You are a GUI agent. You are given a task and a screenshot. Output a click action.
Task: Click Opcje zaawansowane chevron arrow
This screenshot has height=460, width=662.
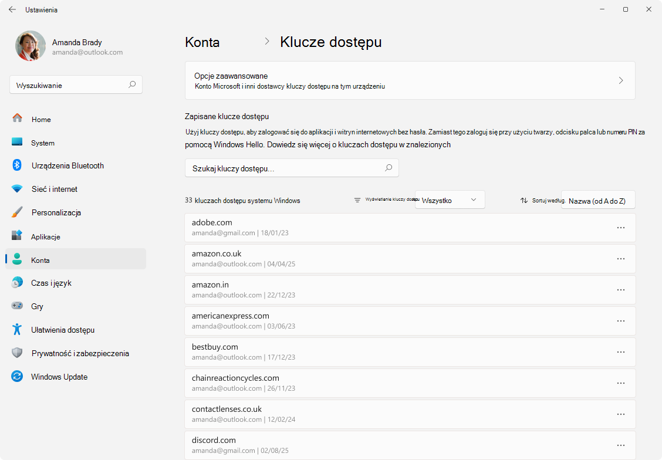(621, 80)
